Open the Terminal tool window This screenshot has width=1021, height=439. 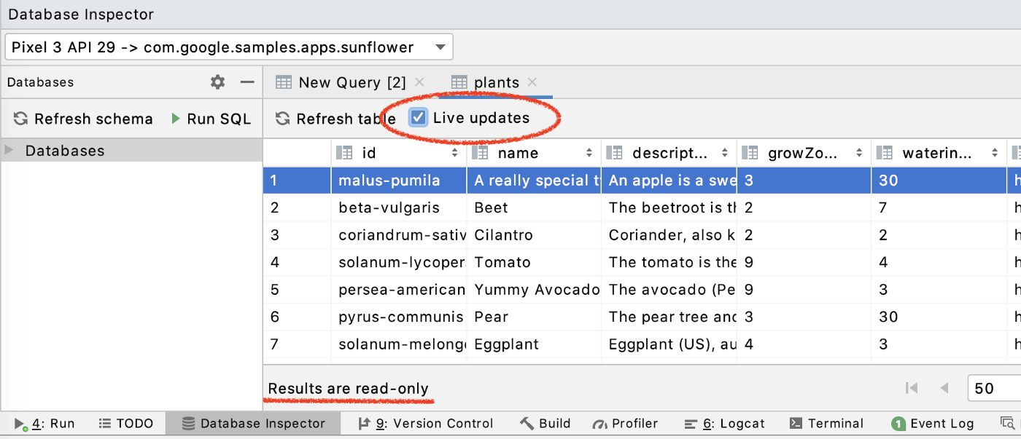coord(826,424)
